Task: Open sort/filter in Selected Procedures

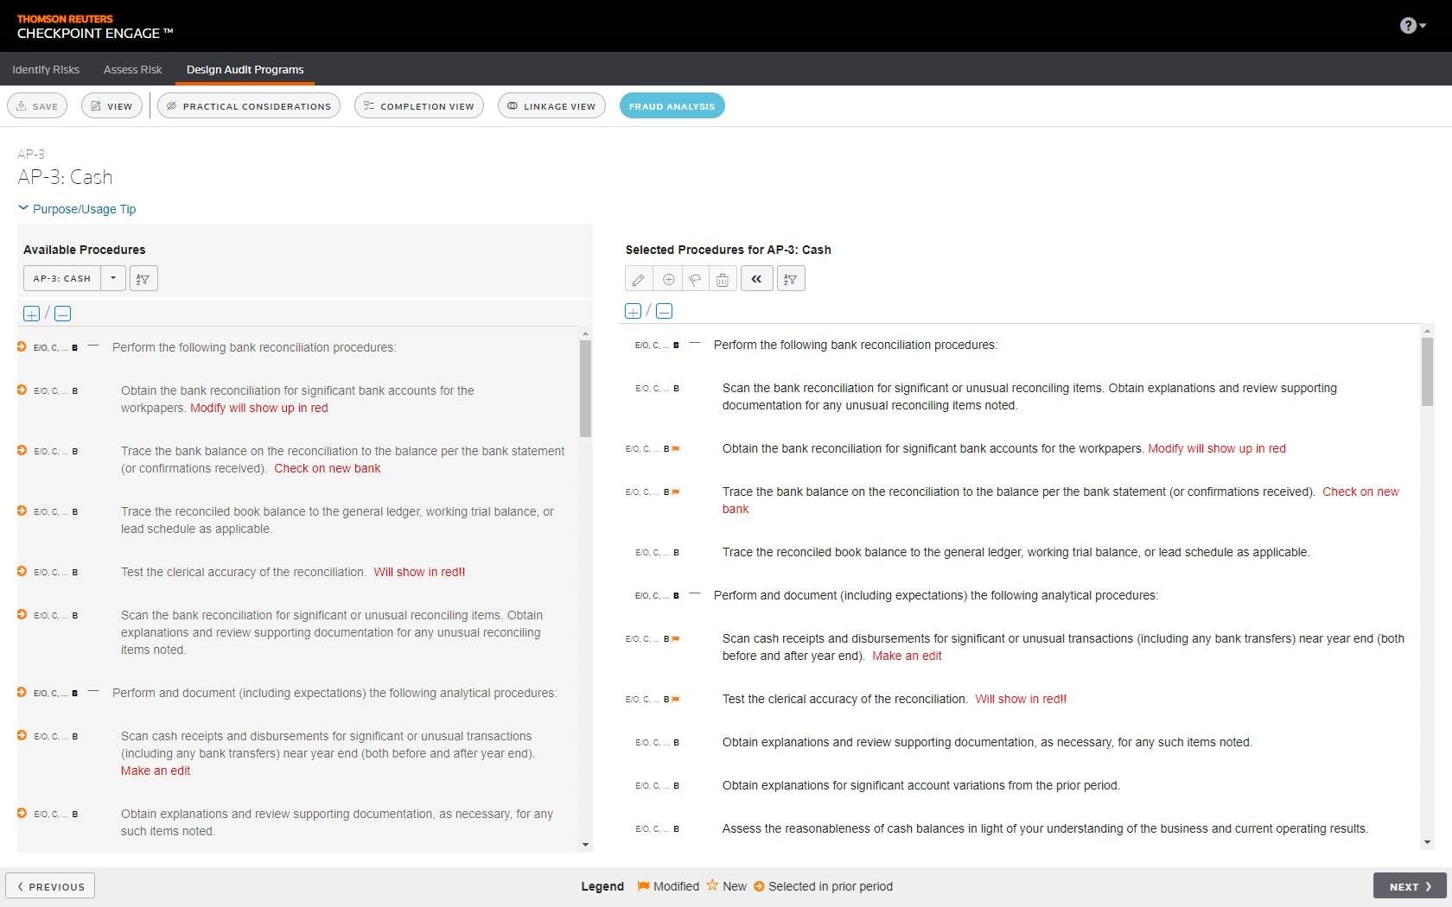Action: click(791, 279)
